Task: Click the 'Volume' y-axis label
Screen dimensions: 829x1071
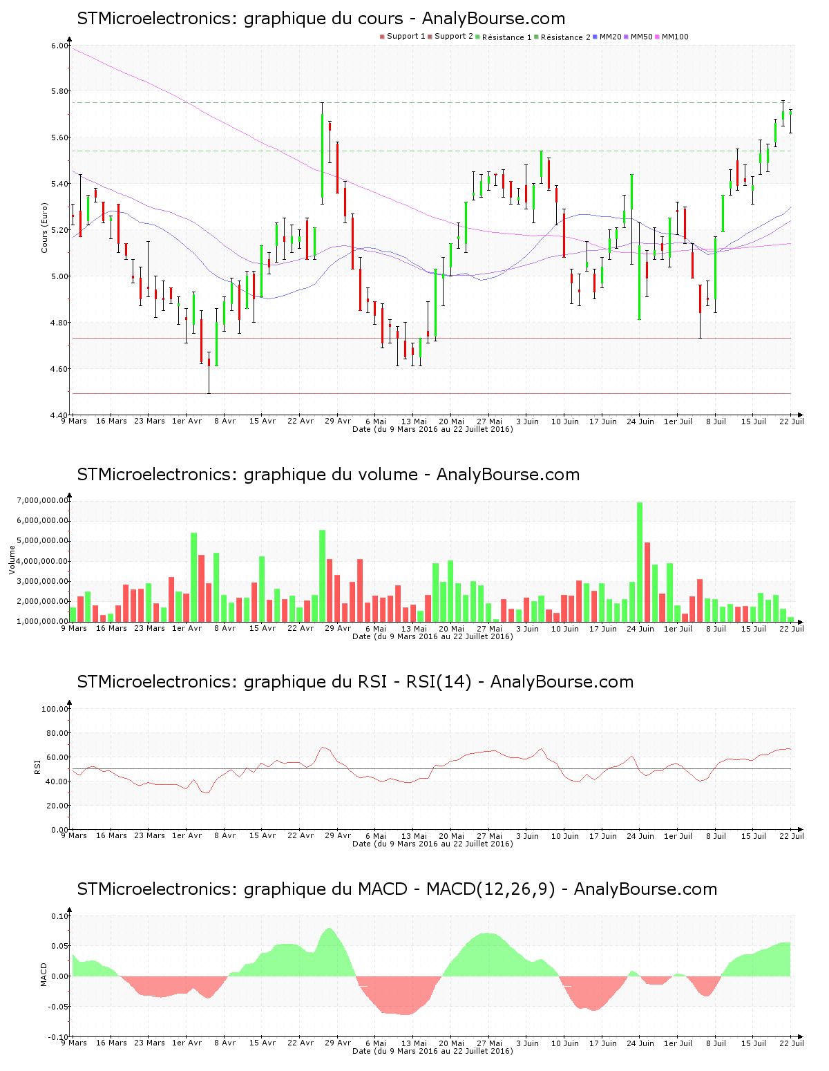Action: coord(12,560)
